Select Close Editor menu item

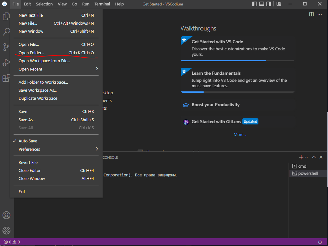click(x=56, y=171)
